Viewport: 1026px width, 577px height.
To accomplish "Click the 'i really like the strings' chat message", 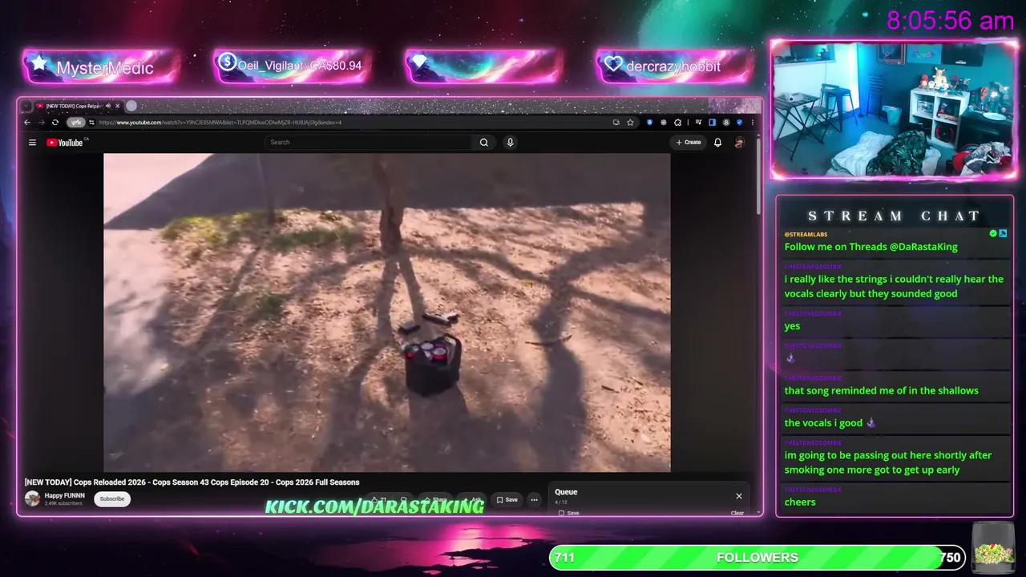I will 894,286.
